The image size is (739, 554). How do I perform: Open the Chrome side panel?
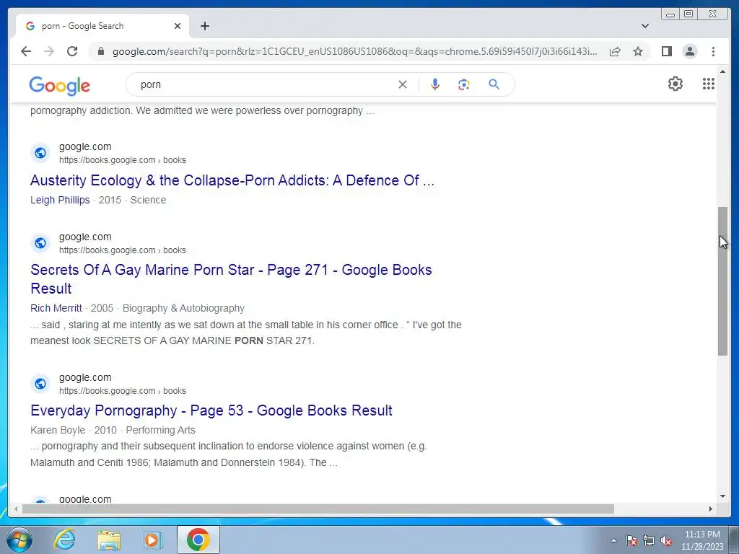666,51
